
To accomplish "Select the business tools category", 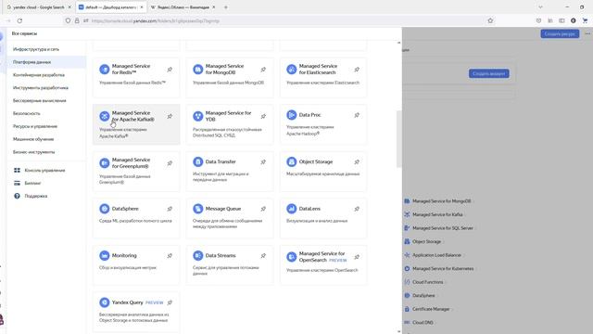I will [x=33, y=152].
